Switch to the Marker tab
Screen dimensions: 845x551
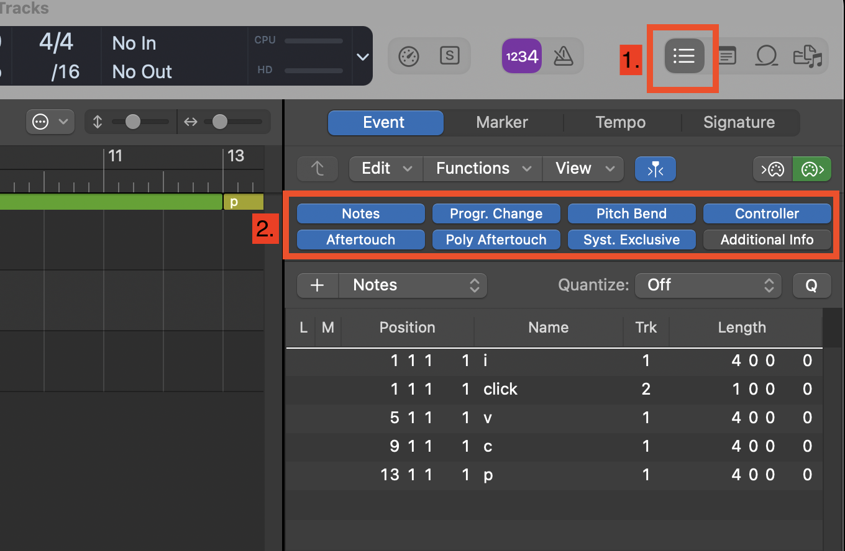coord(502,123)
